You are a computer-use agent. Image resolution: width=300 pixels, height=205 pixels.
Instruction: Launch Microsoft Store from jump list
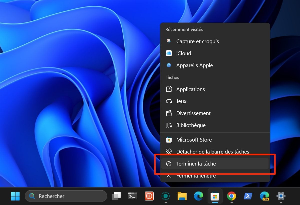tap(215, 140)
